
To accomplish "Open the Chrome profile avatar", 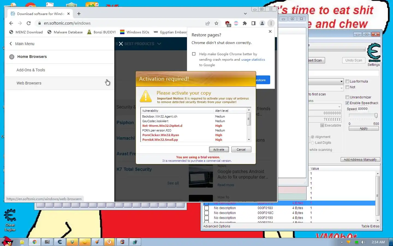I will pos(262,23).
